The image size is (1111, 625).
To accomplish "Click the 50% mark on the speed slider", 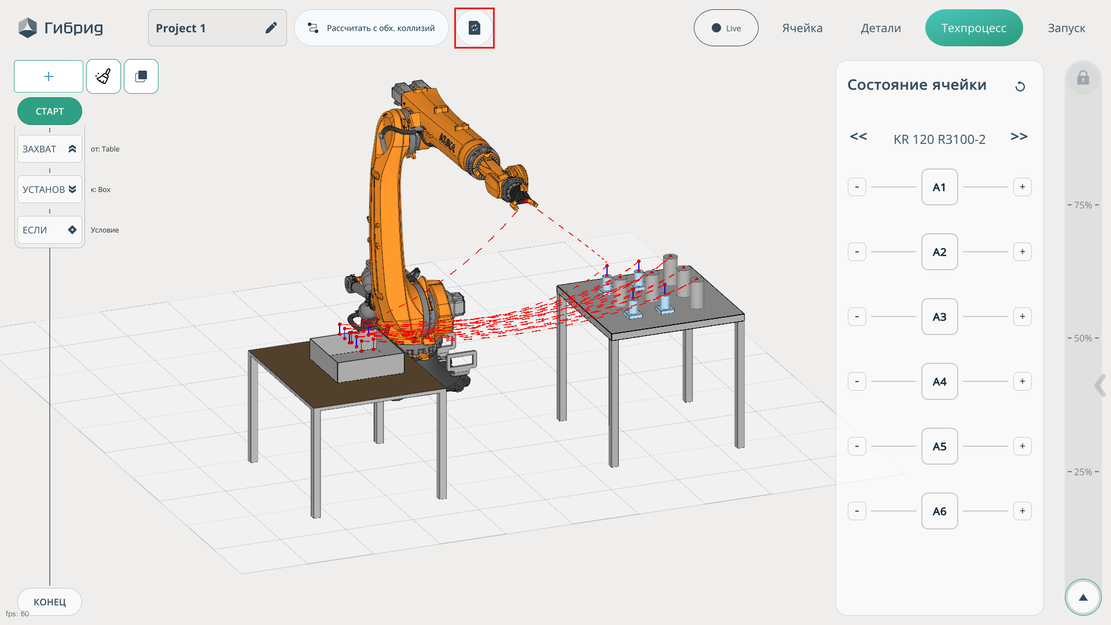I will (1083, 338).
